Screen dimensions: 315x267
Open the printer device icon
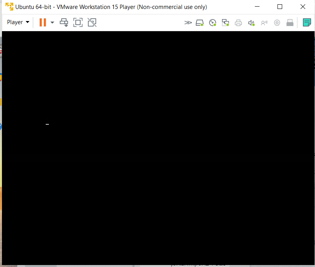238,23
